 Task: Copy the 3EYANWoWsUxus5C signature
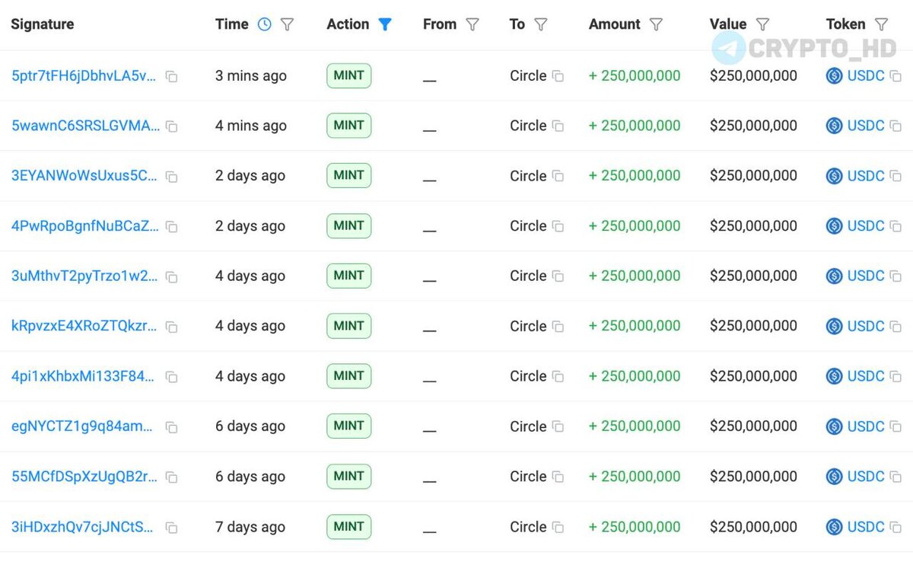[x=172, y=177]
